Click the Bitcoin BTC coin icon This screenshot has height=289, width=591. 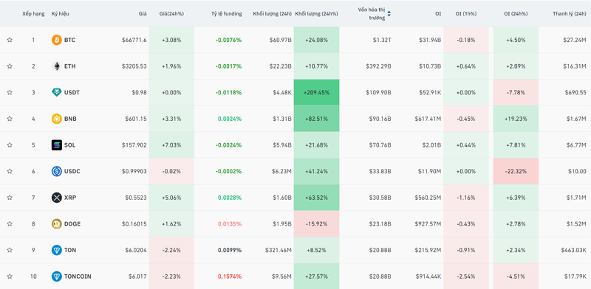point(57,40)
